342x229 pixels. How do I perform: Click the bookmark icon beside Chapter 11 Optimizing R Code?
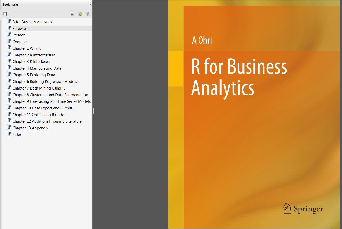[x=9, y=114]
